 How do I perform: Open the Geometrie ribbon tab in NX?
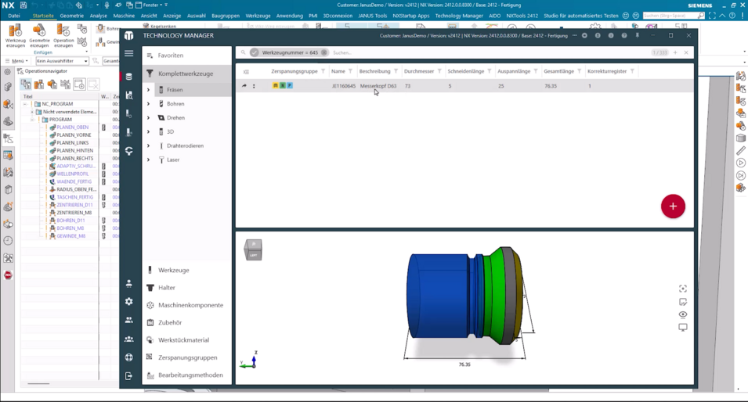pos(71,16)
